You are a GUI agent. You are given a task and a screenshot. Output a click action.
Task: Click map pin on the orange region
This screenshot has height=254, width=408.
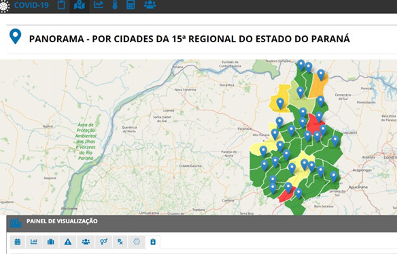[321, 75]
